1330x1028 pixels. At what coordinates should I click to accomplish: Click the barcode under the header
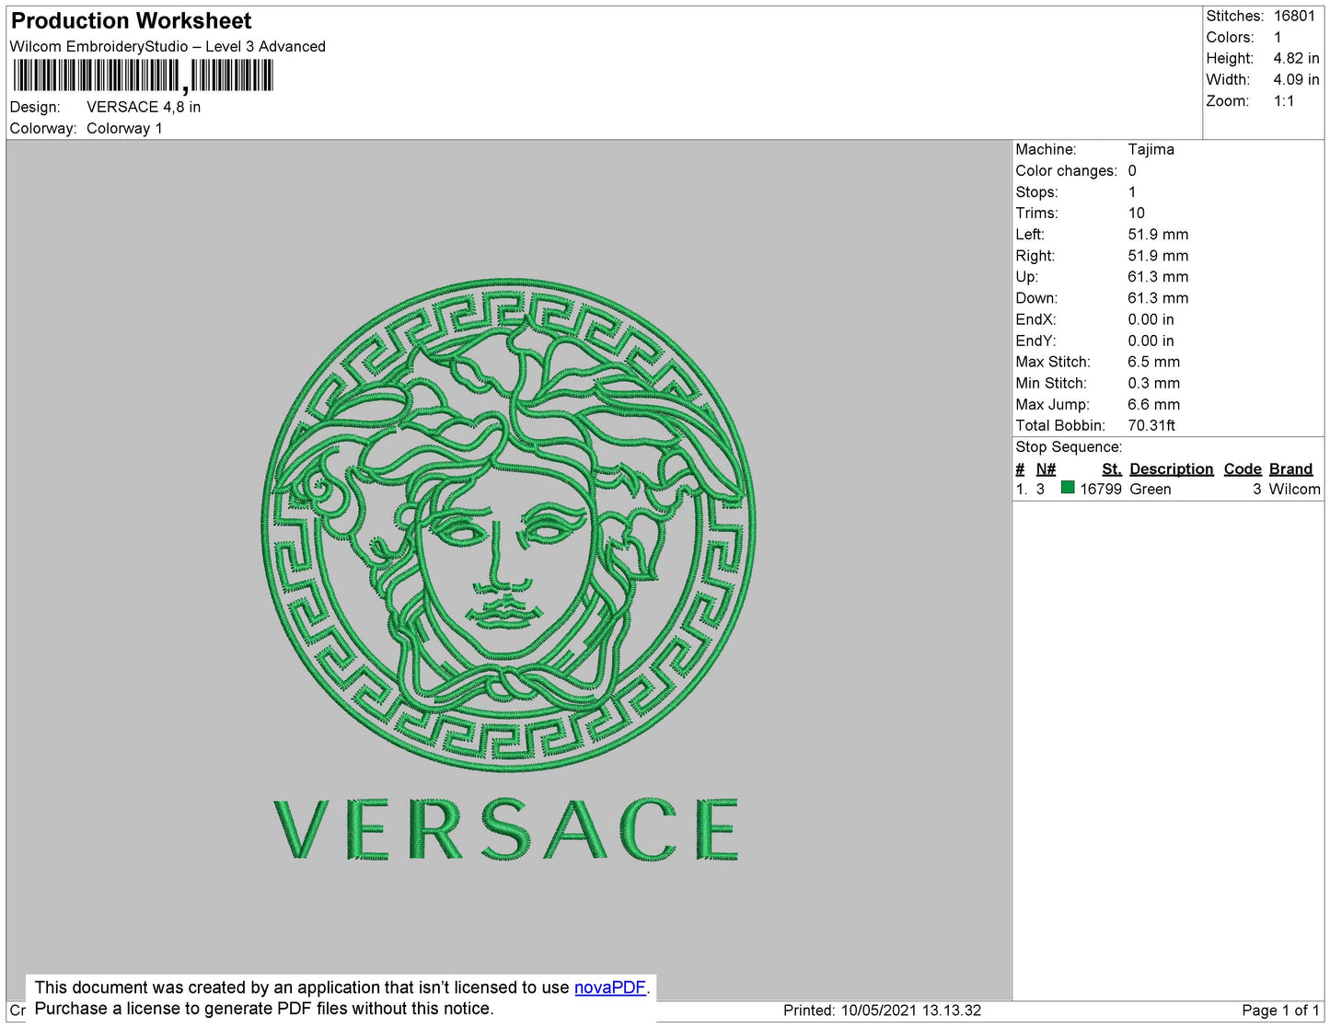tap(143, 76)
